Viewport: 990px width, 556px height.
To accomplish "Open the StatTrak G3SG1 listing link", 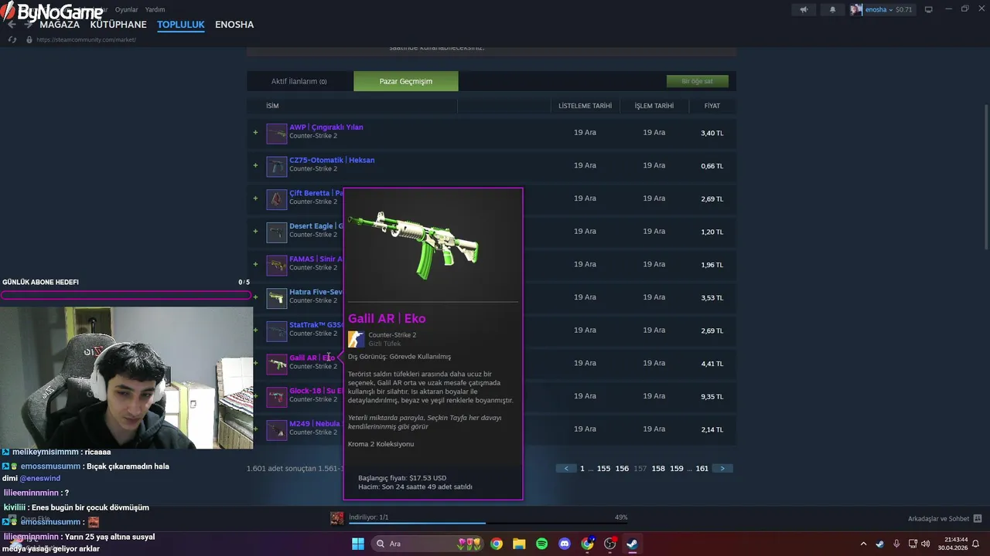I will 316,325.
